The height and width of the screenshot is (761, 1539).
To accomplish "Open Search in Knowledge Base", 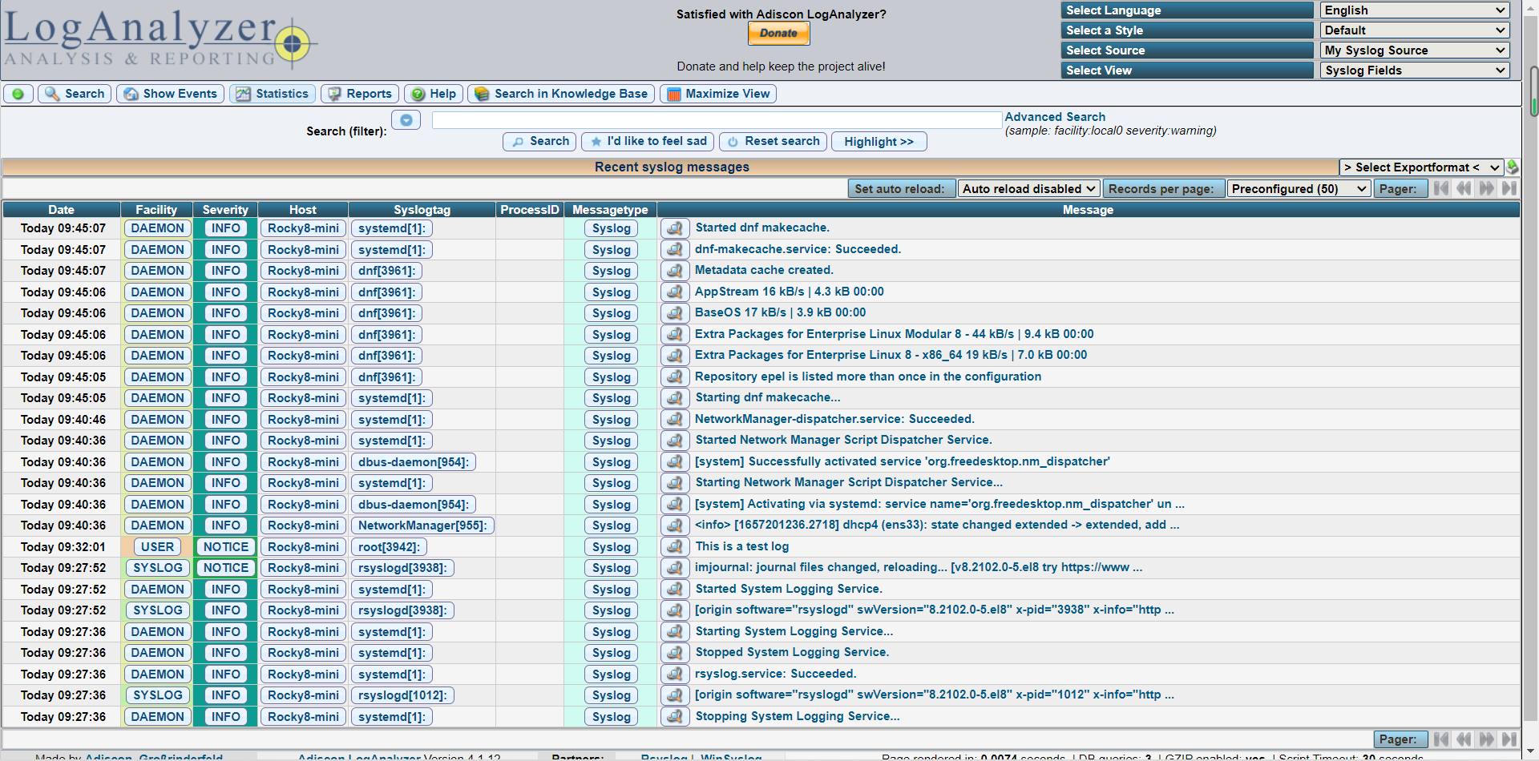I will (x=561, y=94).
